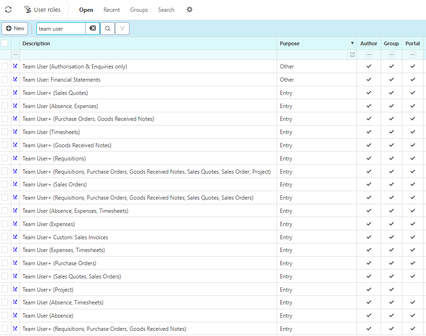
Task: Open the filter funnel icon
Action: point(122,28)
